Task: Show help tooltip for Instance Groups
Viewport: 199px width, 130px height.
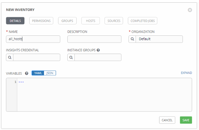Action: pyautogui.click(x=98, y=50)
